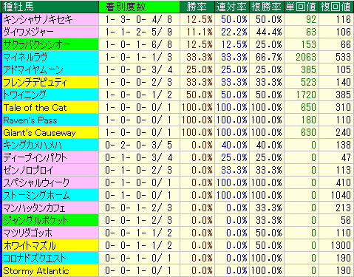Viewport: 354px width, 277px height.
Task: Select the トワイニング sire name
Action: pos(24,95)
